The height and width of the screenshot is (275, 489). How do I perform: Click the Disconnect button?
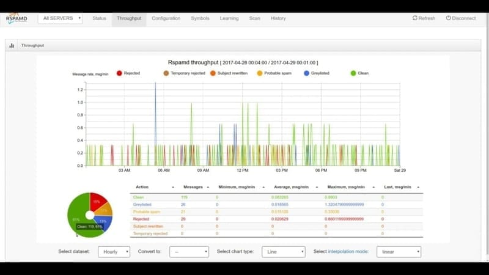click(x=461, y=18)
